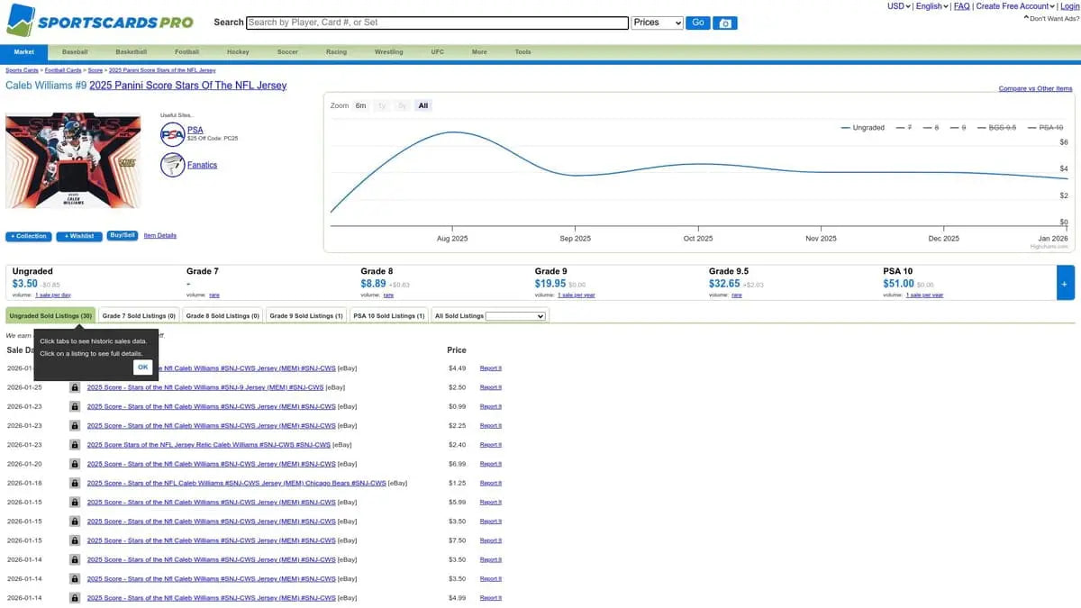Open the UFC menu tab
This screenshot has height=608, width=1081.
[x=438, y=52]
